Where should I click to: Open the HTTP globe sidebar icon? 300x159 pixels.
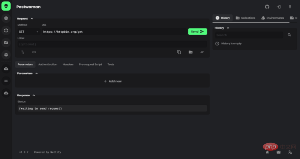pyautogui.click(x=6, y=18)
